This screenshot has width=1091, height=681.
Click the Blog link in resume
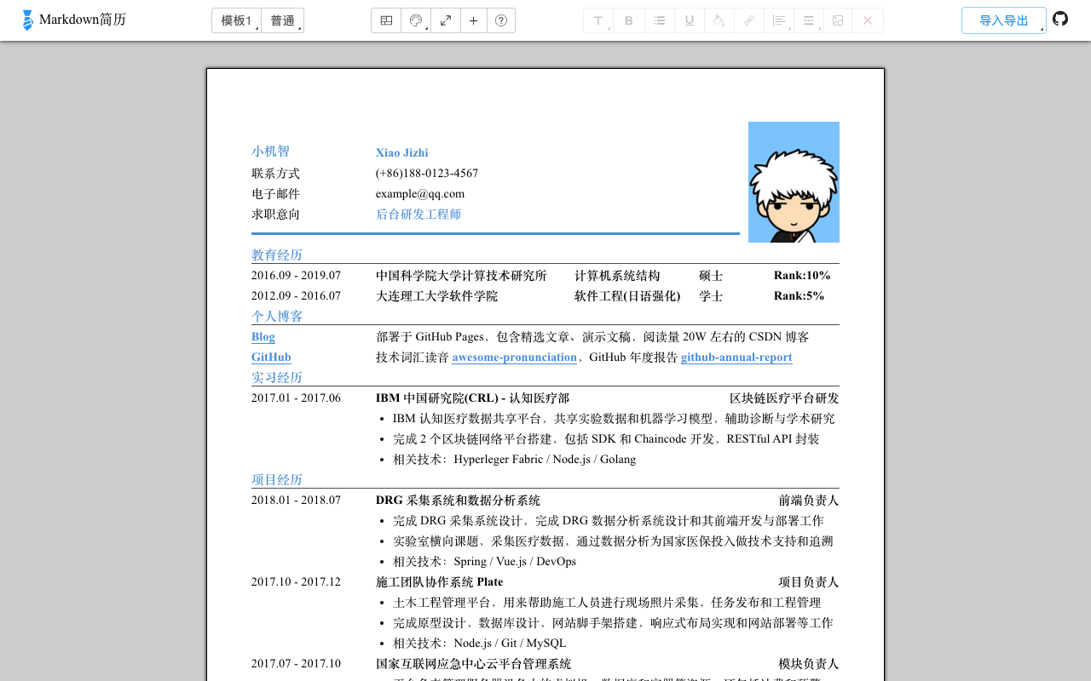[263, 337]
